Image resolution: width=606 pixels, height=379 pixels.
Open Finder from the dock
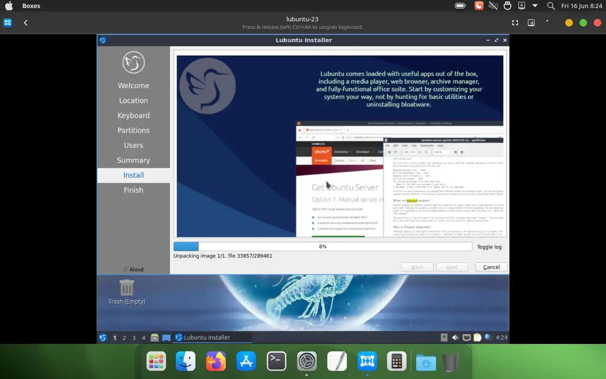point(186,361)
